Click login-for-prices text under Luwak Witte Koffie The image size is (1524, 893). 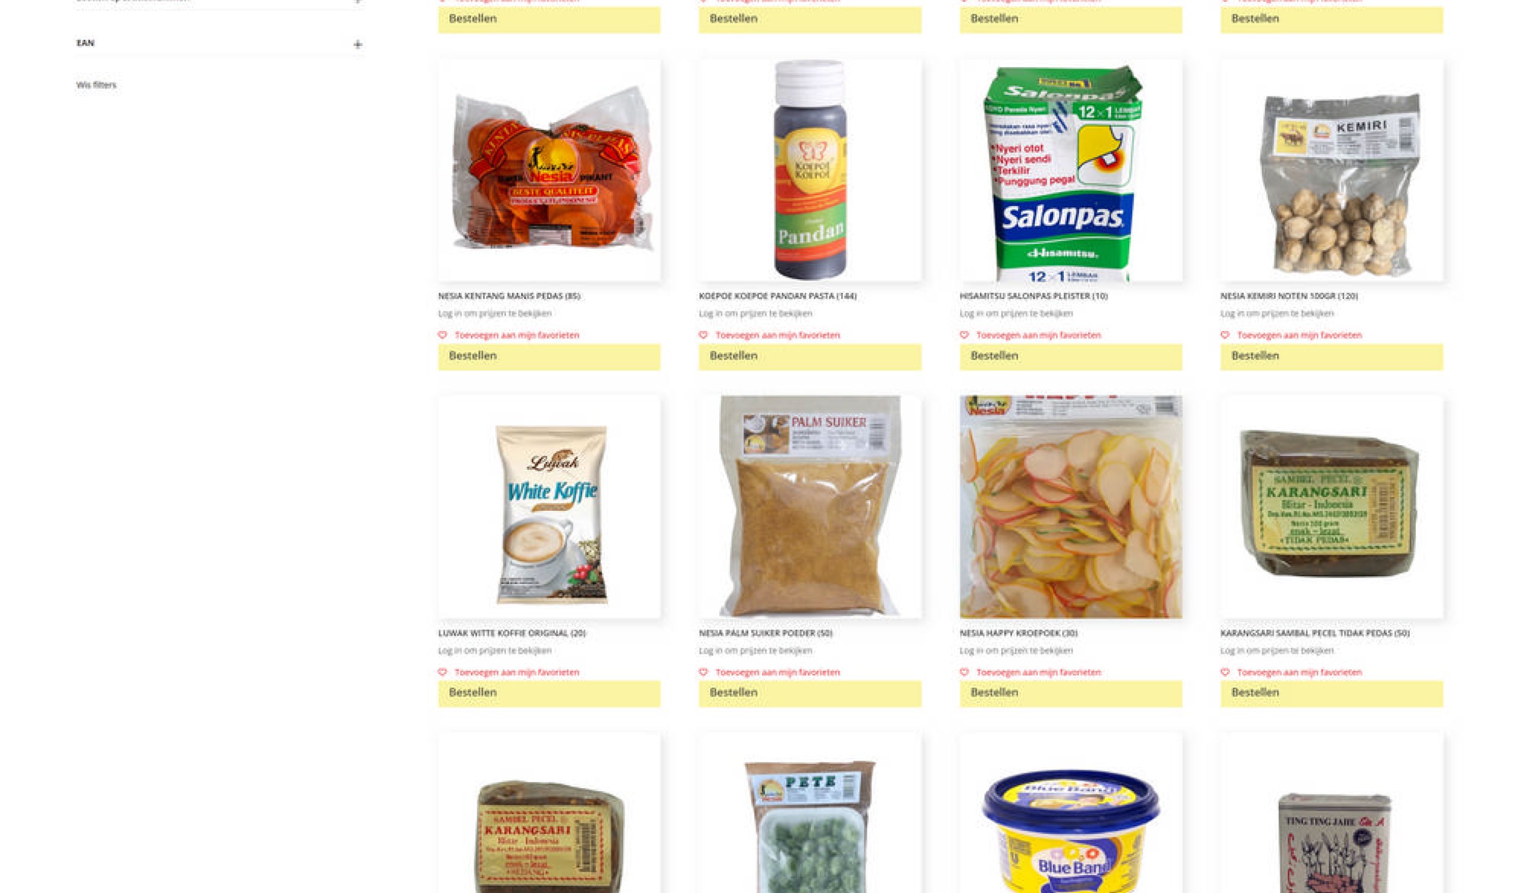click(495, 651)
